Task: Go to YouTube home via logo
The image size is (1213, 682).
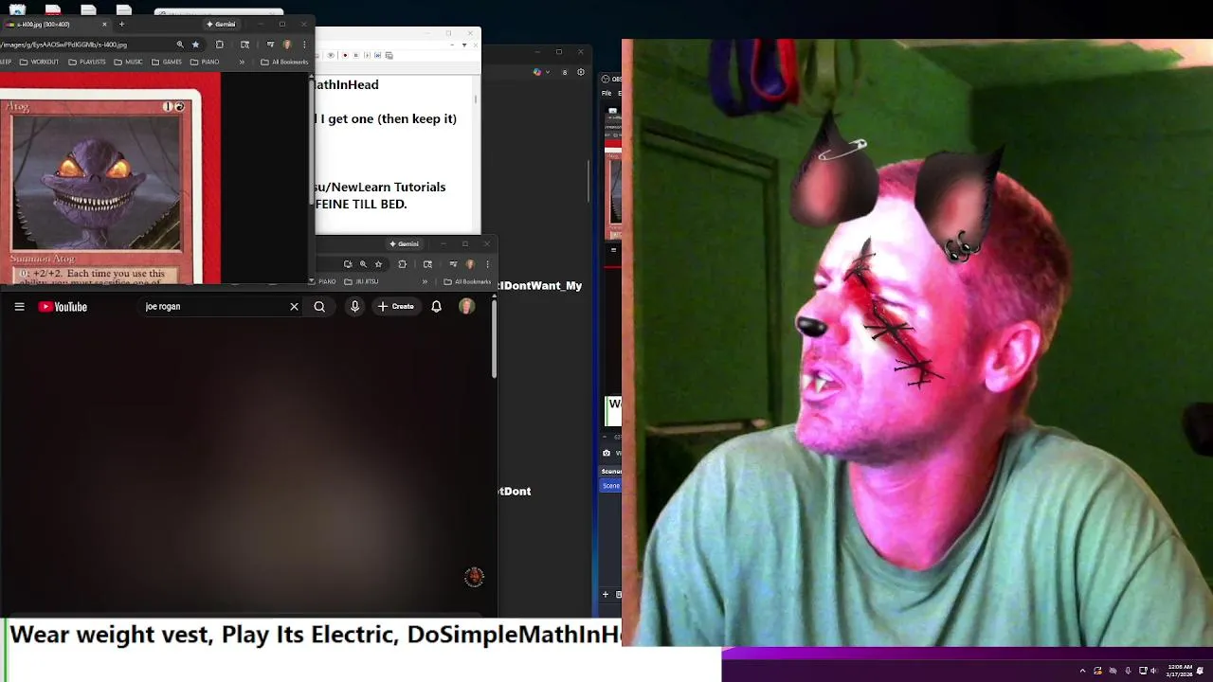Action: click(x=63, y=307)
